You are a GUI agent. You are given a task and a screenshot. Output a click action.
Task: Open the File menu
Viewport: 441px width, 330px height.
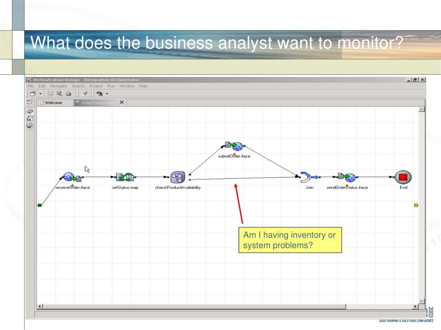[31, 86]
